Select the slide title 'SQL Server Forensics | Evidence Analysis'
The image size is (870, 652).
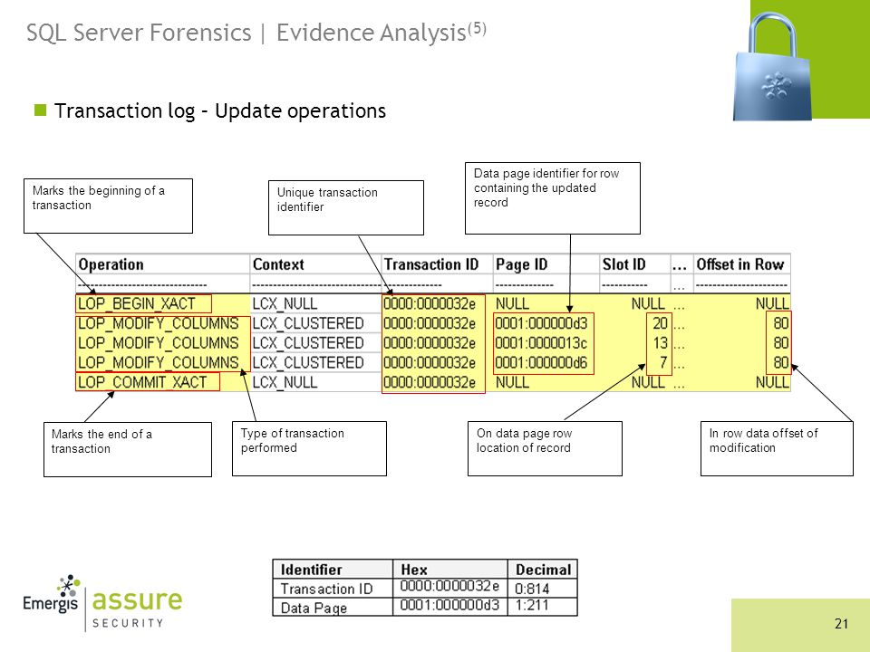256,32
